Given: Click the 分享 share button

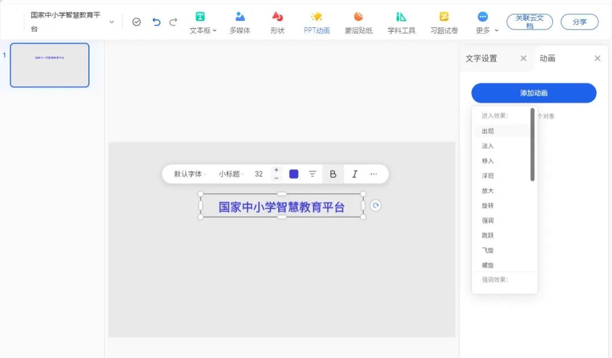Looking at the screenshot, I should (579, 22).
